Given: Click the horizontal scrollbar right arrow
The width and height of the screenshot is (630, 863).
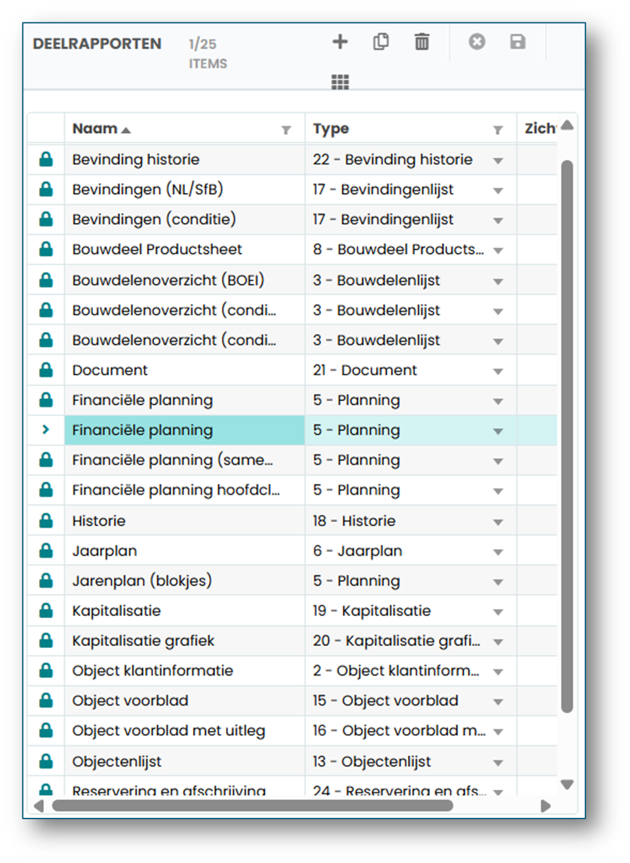Looking at the screenshot, I should (546, 806).
